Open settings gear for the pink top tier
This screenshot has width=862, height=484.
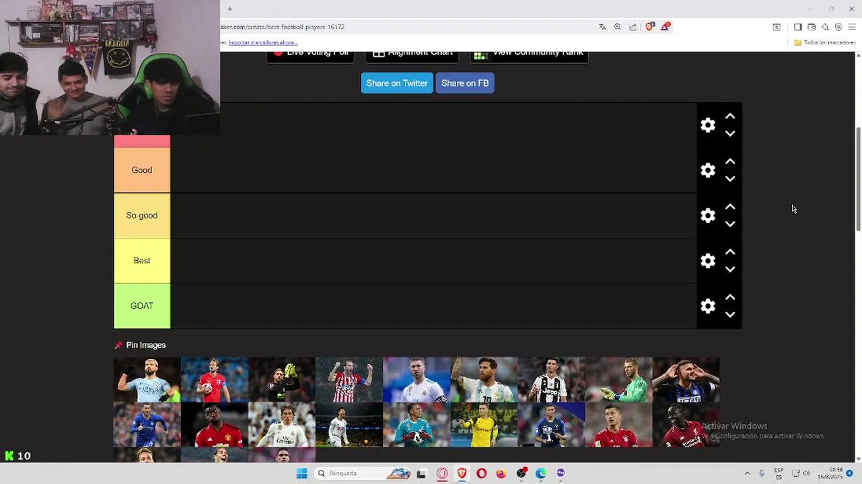click(708, 125)
